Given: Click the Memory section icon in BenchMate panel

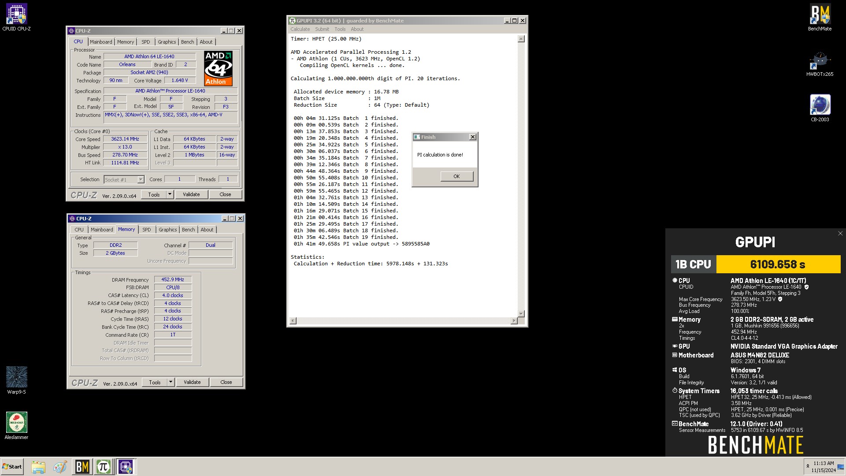Looking at the screenshot, I should (x=675, y=320).
